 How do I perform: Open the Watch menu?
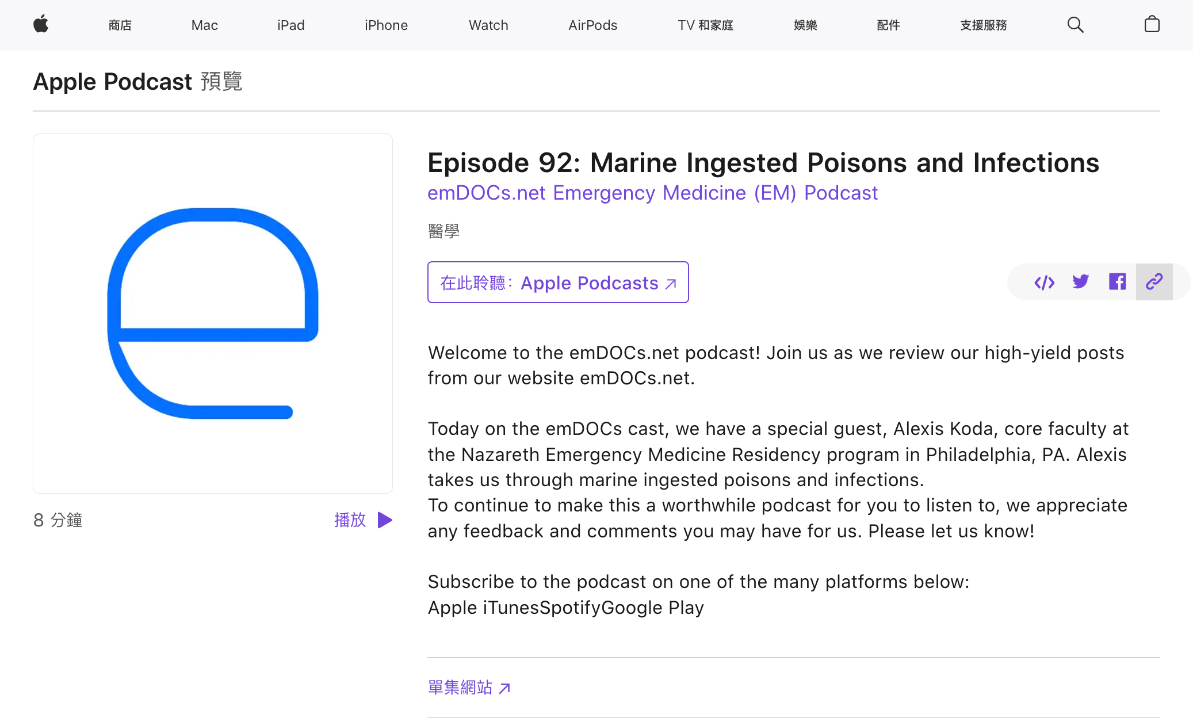click(x=488, y=25)
